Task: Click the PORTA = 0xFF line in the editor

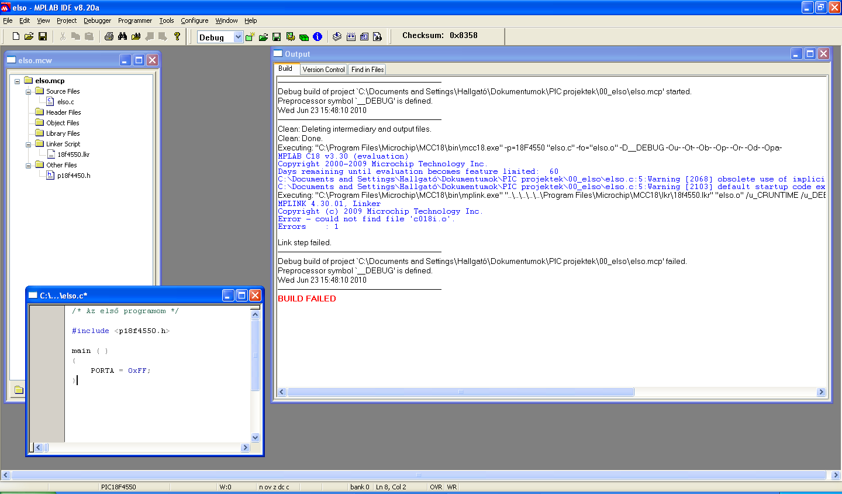Action: [x=120, y=370]
